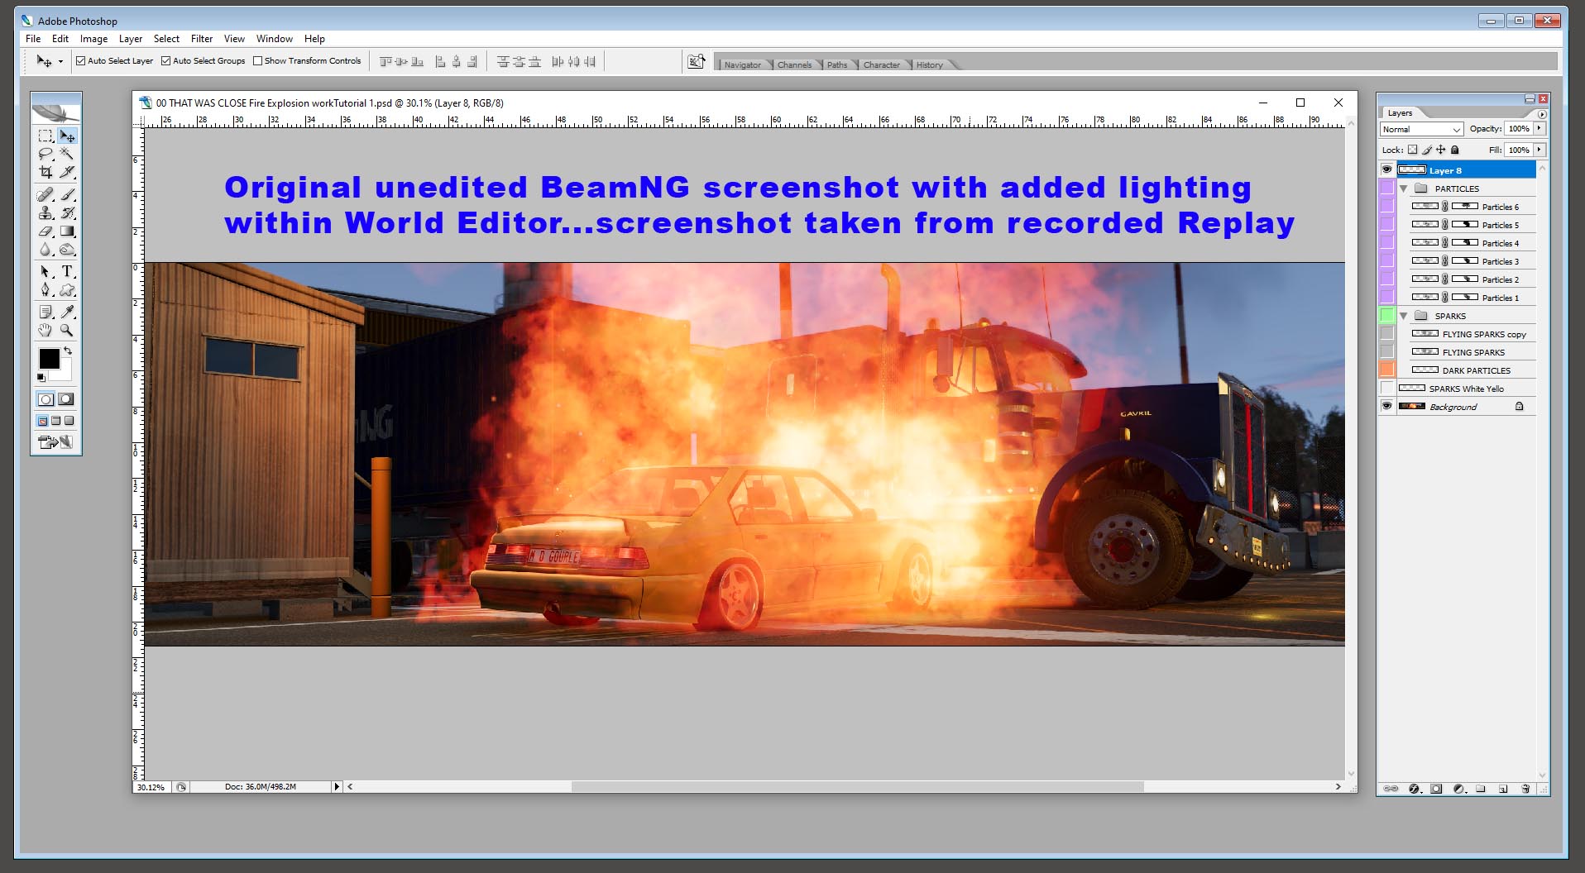Select the Pen tool
Viewport: 1585px width, 873px height.
click(x=45, y=290)
